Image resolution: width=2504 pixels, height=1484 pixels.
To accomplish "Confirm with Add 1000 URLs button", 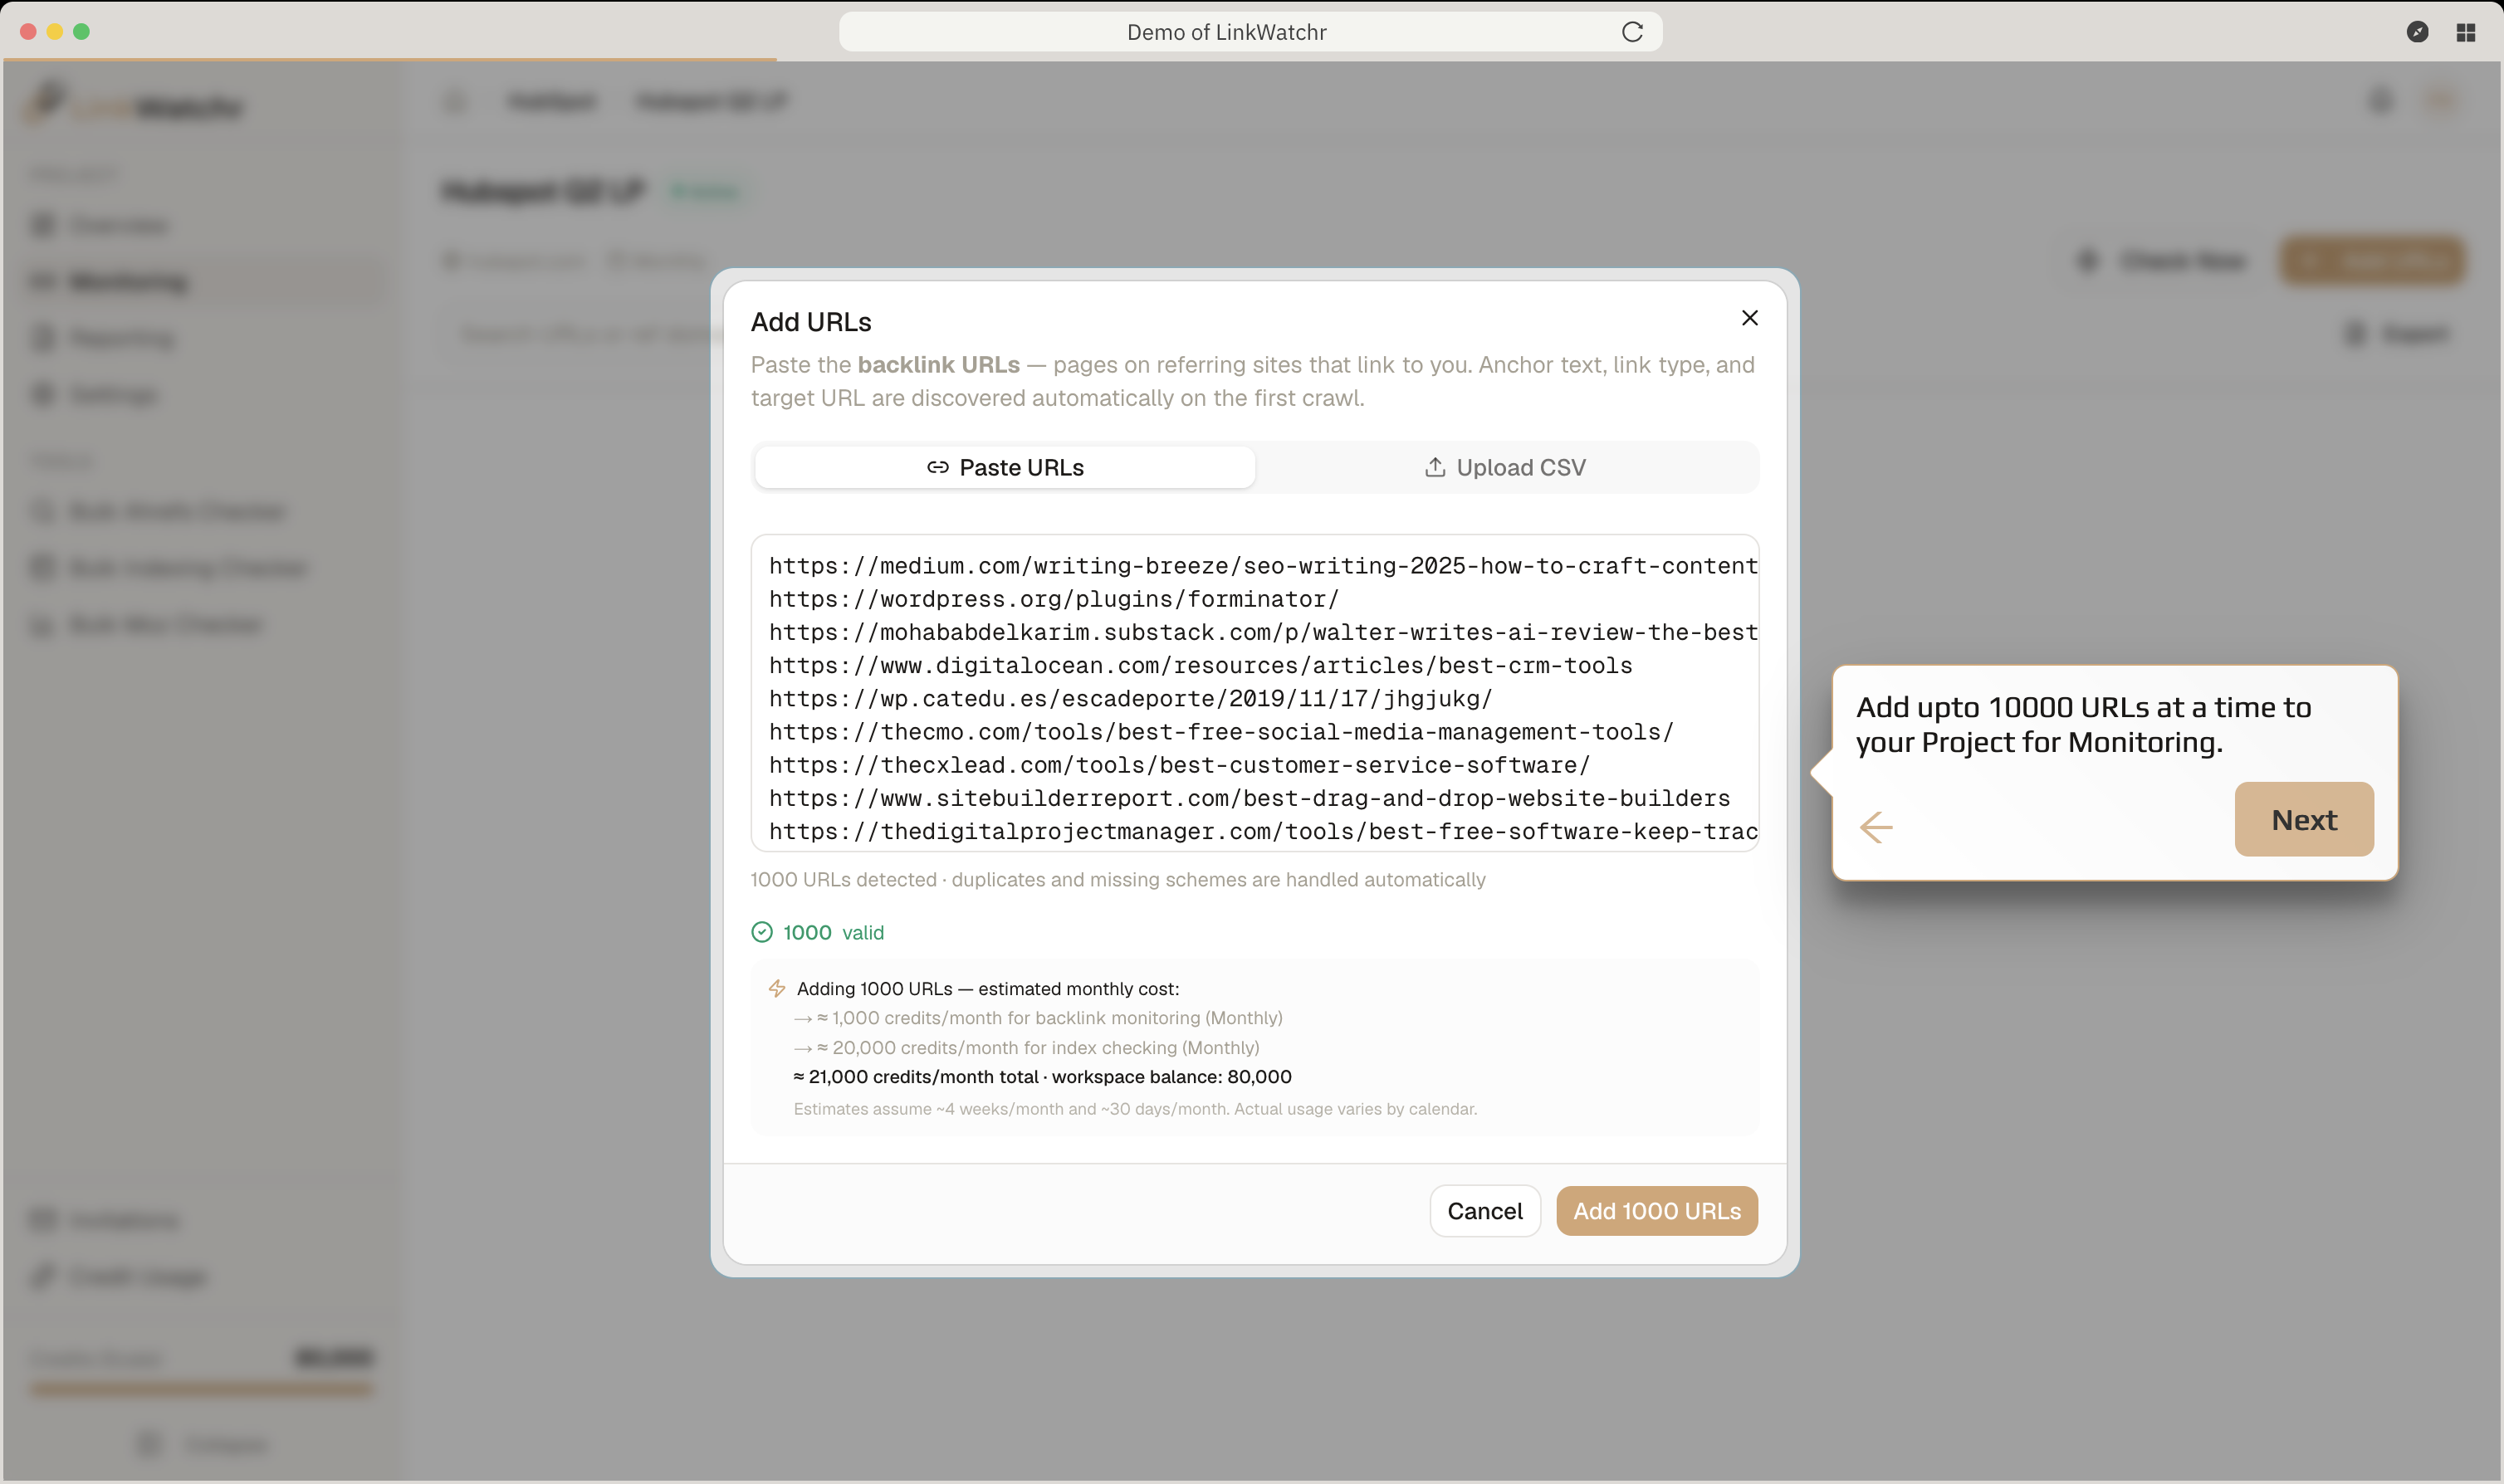I will tap(1657, 1211).
